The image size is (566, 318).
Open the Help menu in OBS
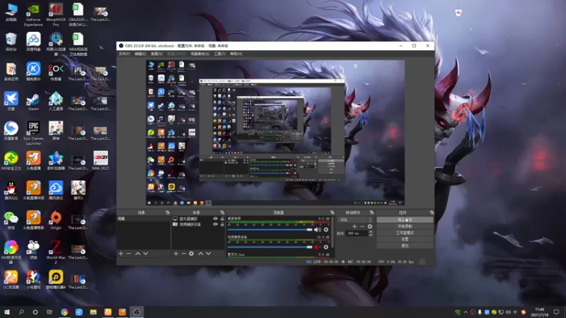[236, 54]
